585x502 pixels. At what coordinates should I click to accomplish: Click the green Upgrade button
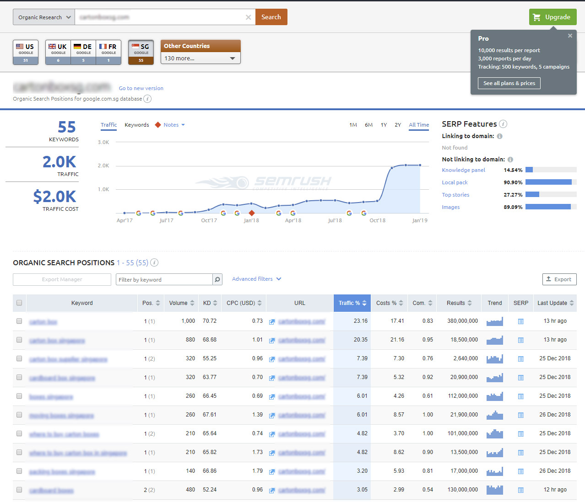coord(552,17)
